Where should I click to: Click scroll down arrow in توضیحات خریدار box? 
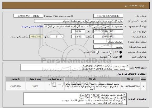tap(125, 100)
